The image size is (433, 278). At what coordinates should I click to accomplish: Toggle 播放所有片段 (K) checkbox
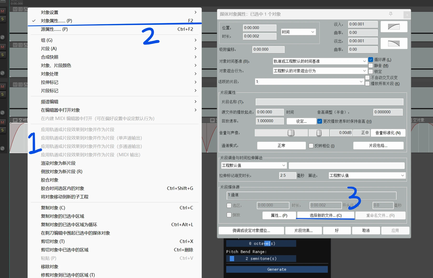367,84
